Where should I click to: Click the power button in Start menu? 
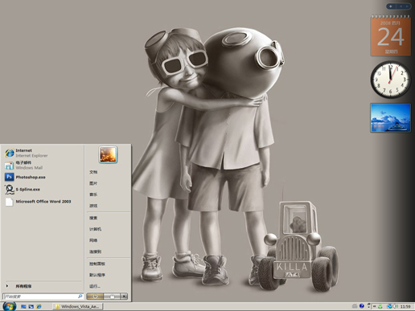coord(95,297)
